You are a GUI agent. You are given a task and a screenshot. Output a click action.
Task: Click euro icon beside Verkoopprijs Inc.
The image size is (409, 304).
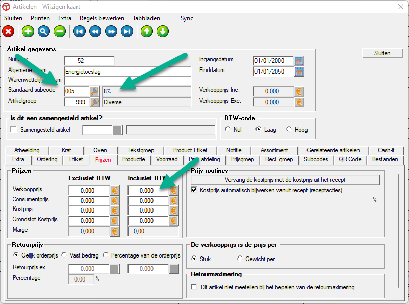coord(299,91)
